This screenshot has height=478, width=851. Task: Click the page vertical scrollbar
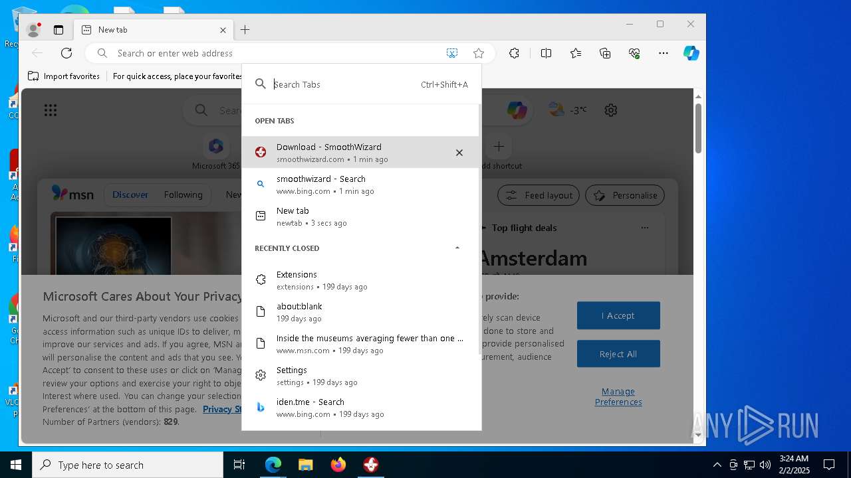click(x=698, y=129)
